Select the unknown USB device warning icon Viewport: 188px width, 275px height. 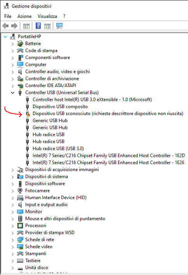28,114
